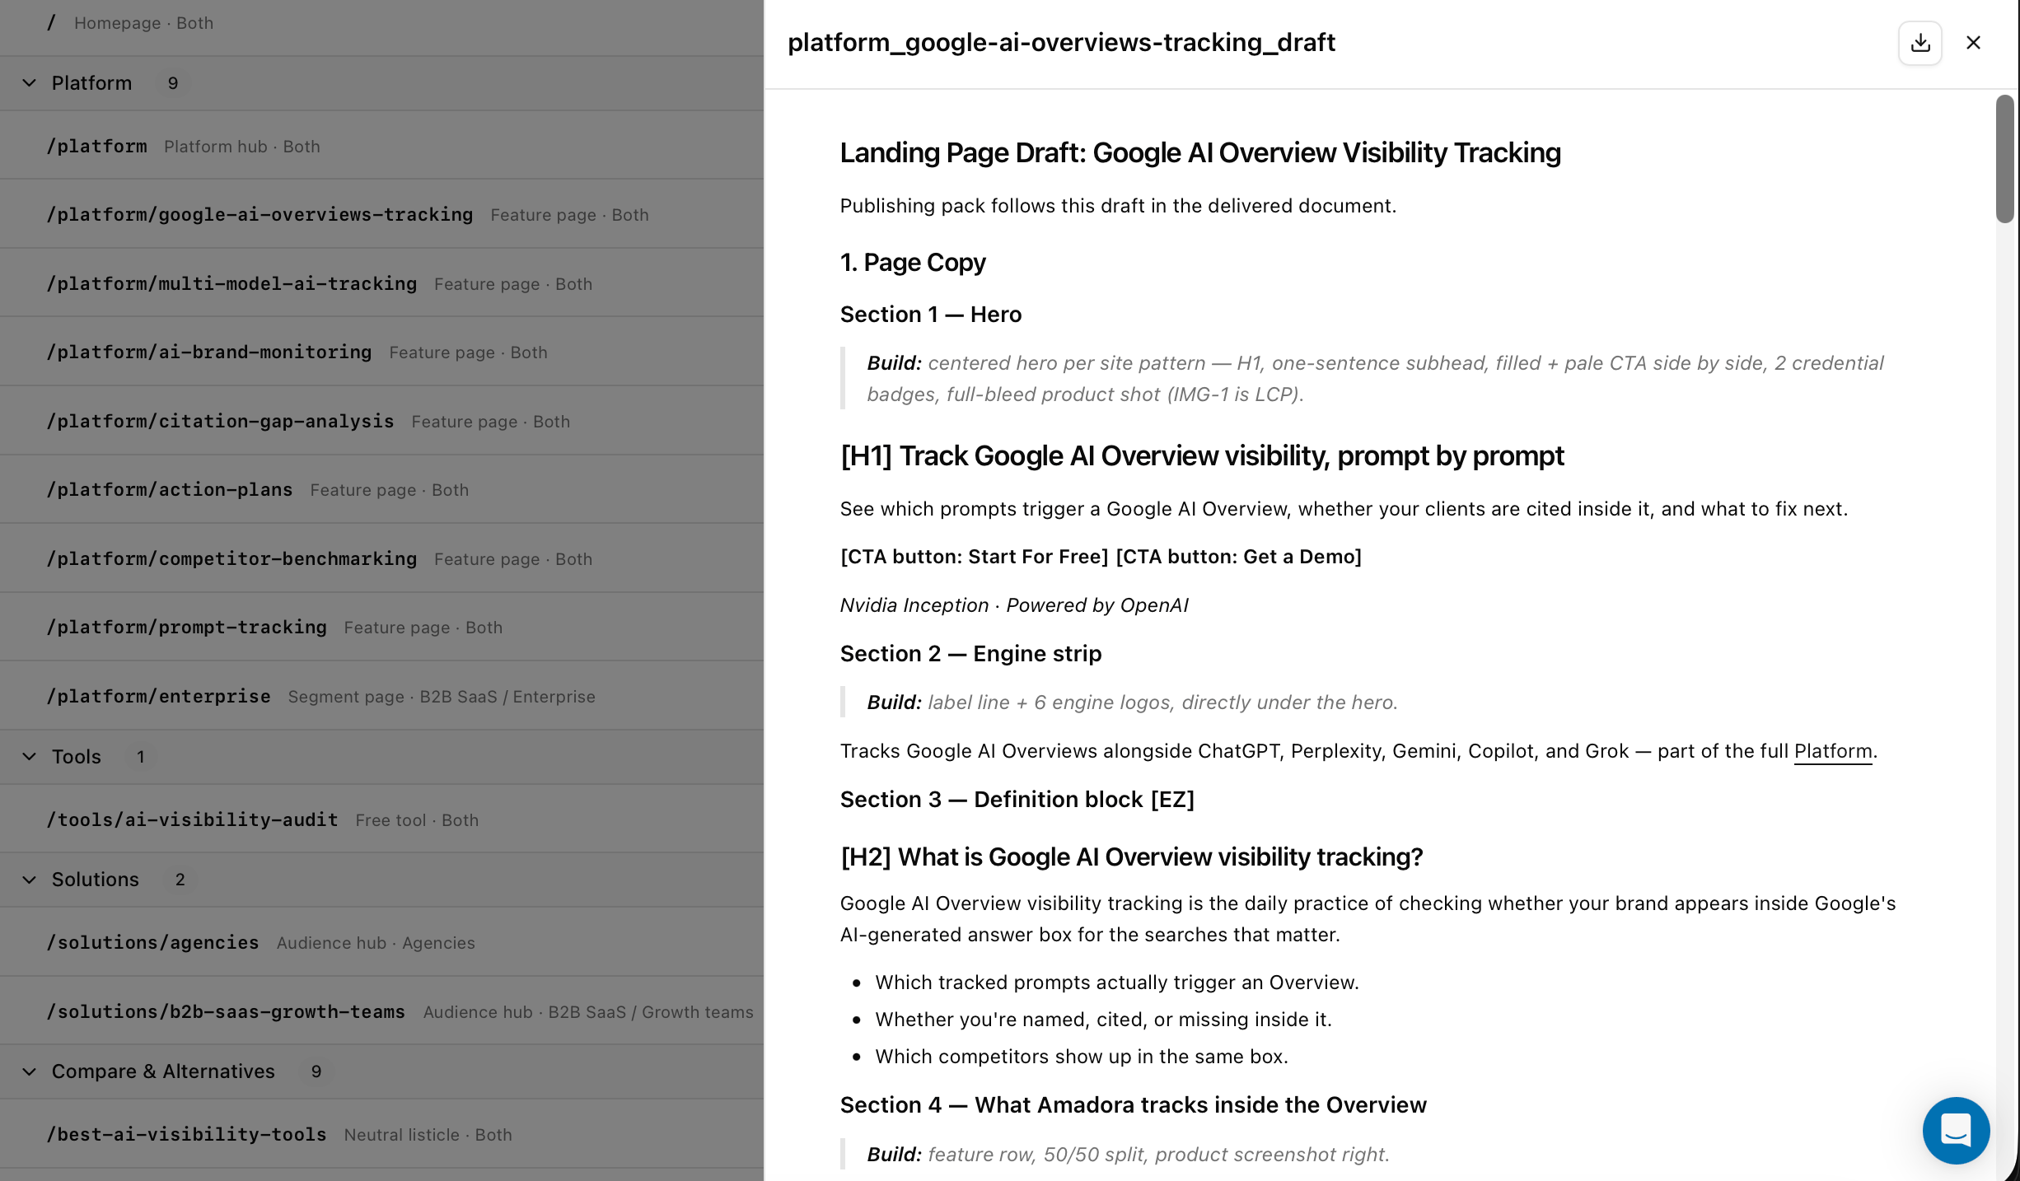Select /platform/multi-model-ai-tracking row
This screenshot has height=1181, width=2020.
pos(381,283)
